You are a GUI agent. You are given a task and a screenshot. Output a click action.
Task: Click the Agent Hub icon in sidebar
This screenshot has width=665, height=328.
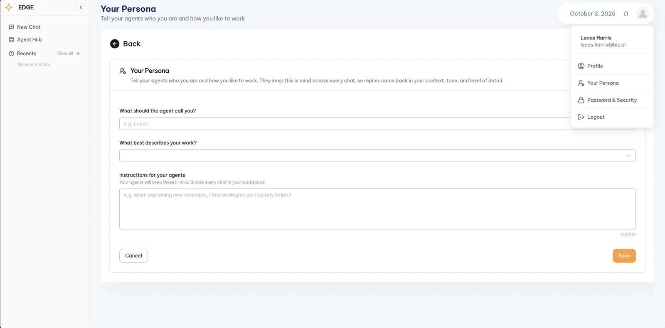pos(12,40)
